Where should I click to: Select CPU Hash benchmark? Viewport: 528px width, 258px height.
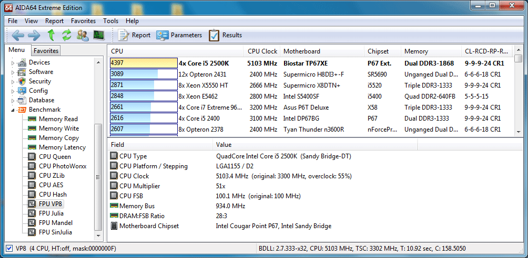[53, 194]
